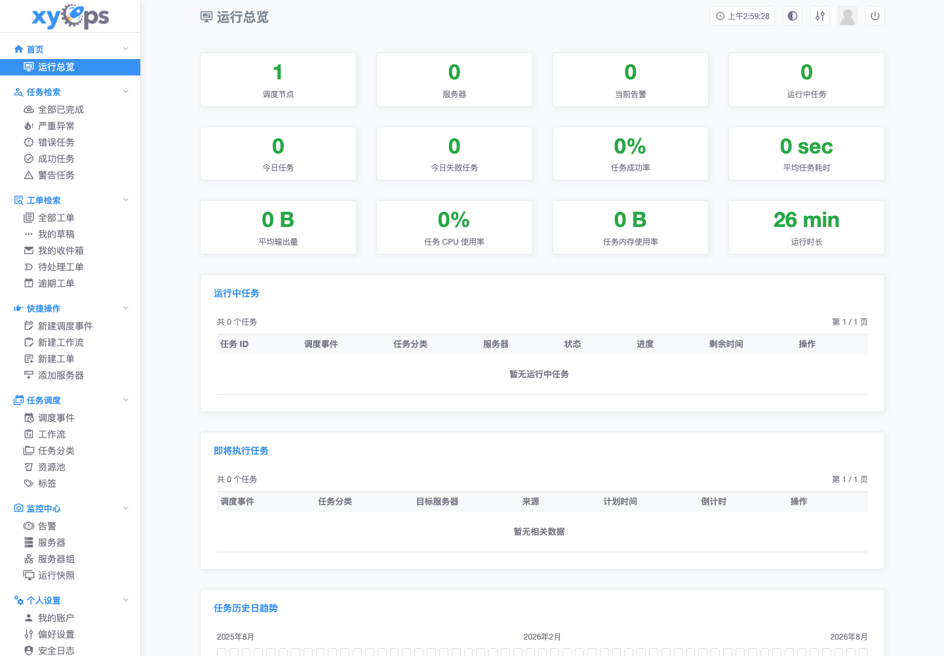
Task: Click the 资源池 icon
Action: coord(29,467)
